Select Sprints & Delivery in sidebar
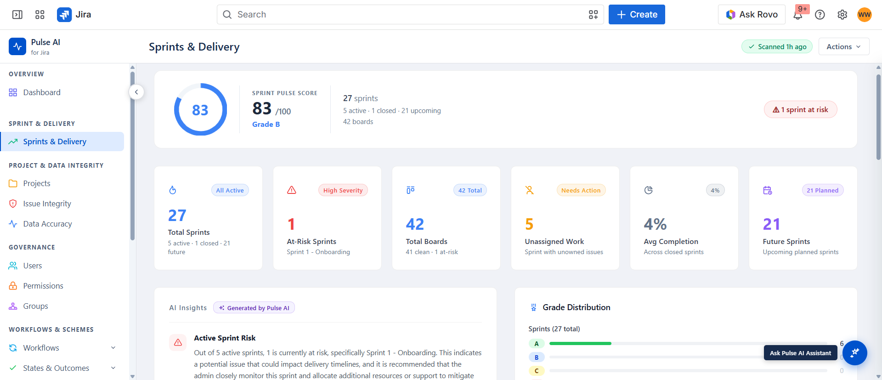 click(62, 142)
